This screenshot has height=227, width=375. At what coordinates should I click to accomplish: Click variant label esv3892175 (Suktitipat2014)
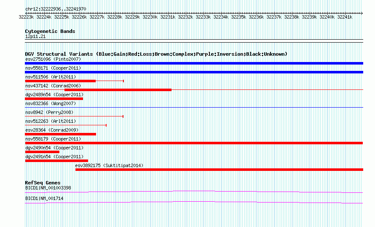tap(109, 165)
